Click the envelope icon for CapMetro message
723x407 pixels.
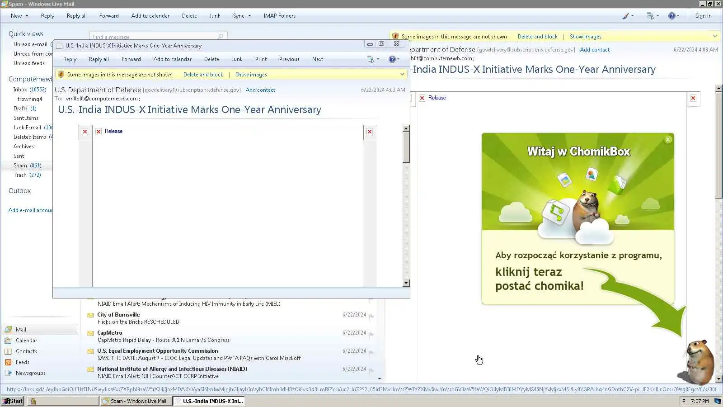click(90, 333)
